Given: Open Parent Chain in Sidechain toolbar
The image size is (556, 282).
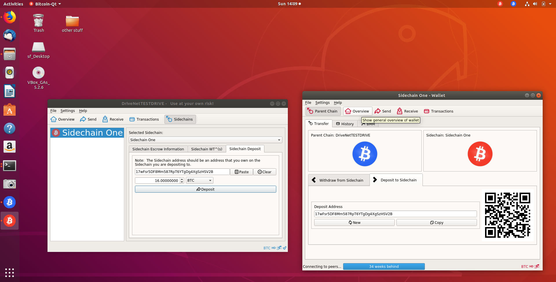Looking at the screenshot, I should click(323, 111).
